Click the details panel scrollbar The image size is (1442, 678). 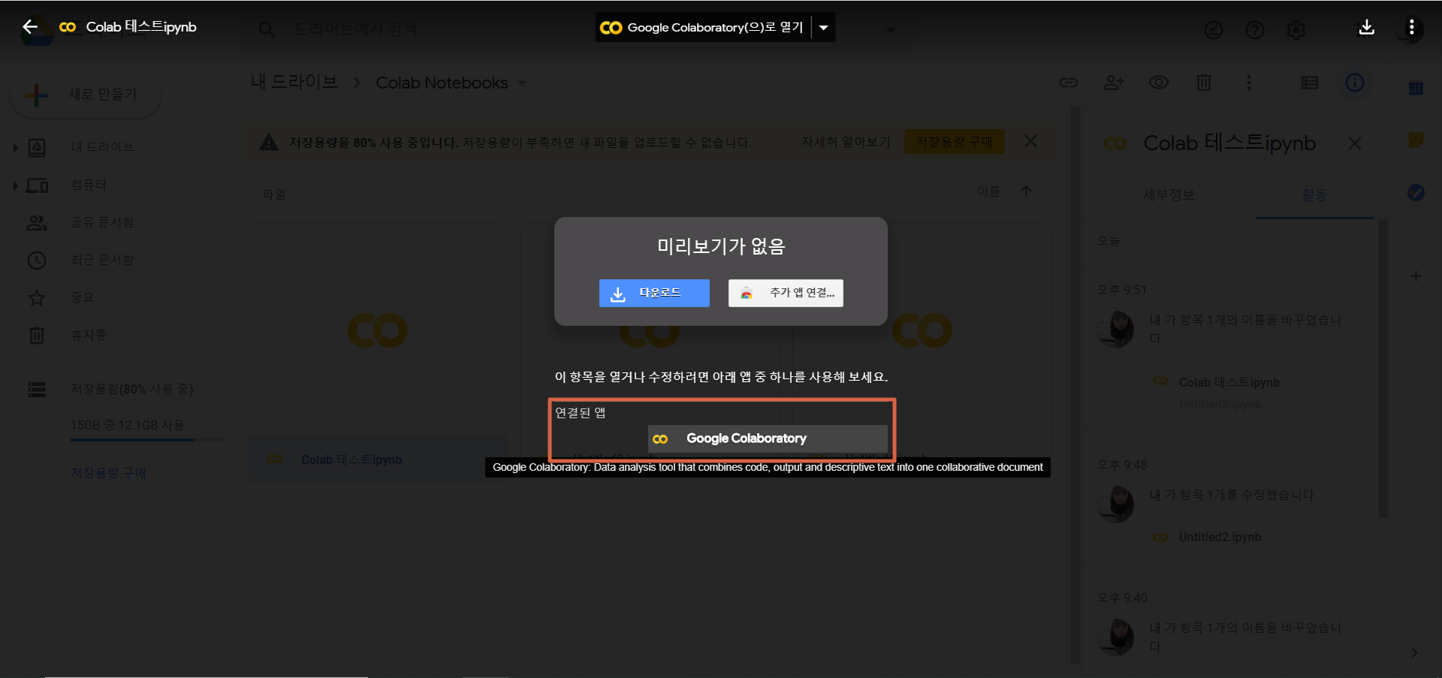pos(1383,368)
